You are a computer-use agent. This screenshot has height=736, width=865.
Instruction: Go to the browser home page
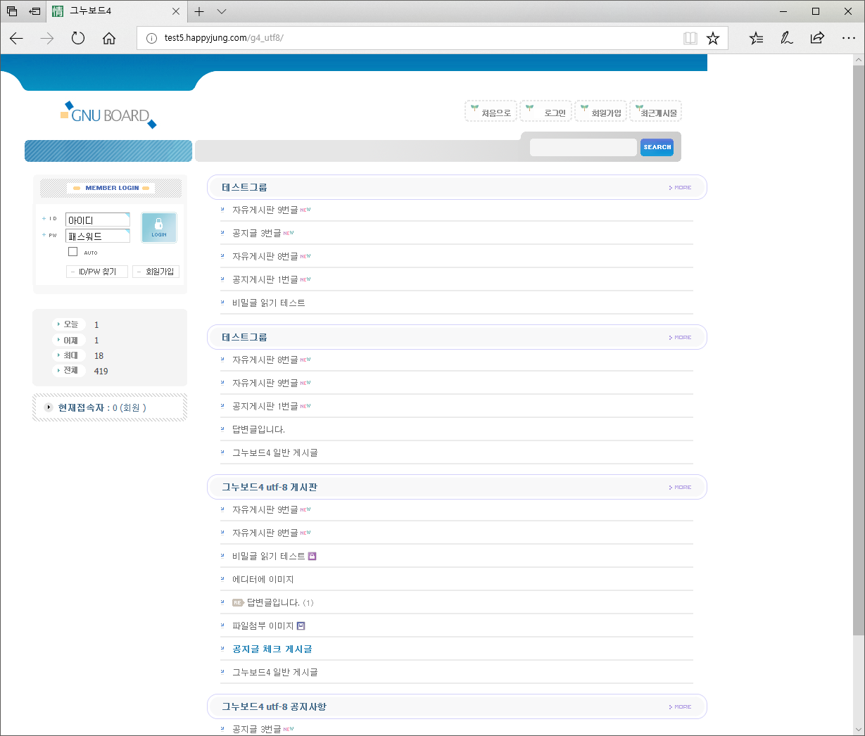[109, 38]
